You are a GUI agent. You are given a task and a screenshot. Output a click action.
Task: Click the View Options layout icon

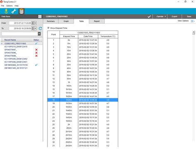[192, 21]
